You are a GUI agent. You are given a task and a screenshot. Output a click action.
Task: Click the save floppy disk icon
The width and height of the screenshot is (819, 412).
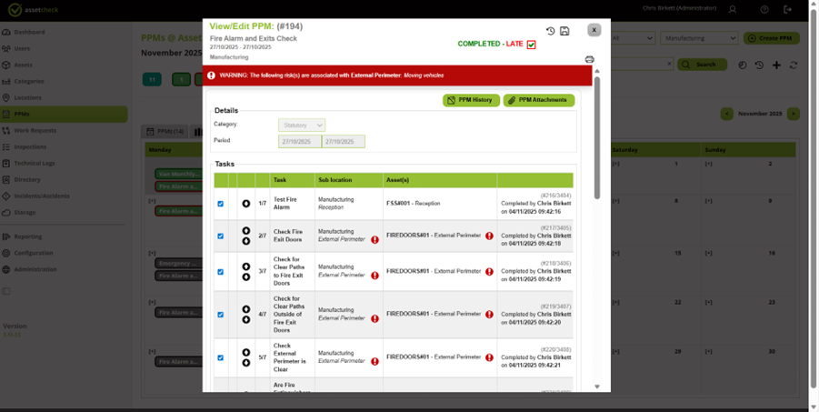tap(564, 31)
